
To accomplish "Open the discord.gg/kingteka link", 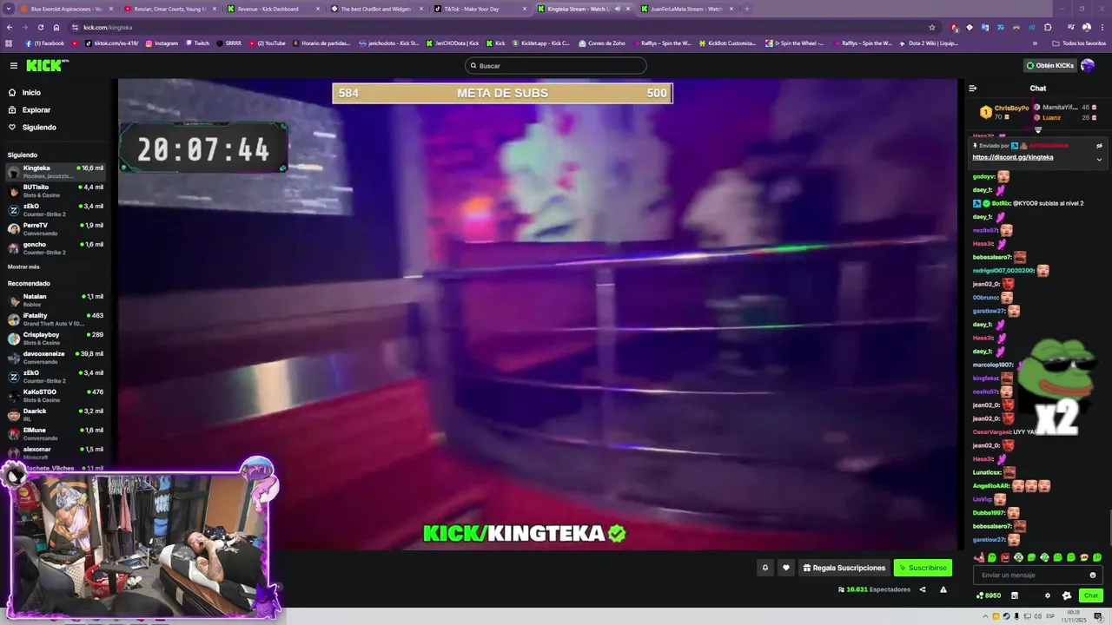I will [1013, 157].
